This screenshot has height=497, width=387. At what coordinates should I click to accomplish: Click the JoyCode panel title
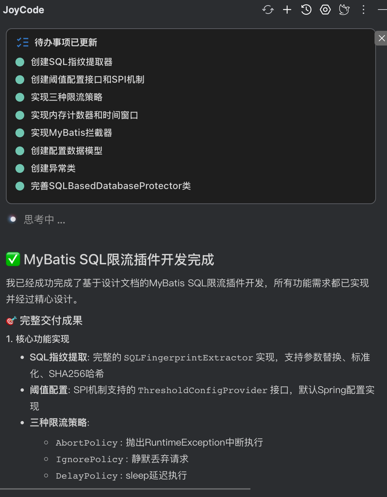tap(23, 10)
